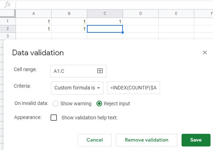Select row 2 header

[x=8, y=29]
